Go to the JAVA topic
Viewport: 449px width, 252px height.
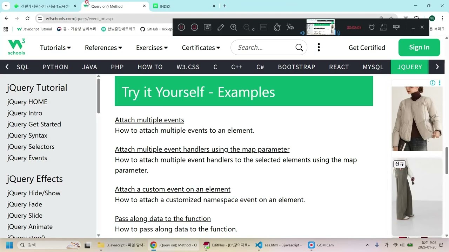click(x=89, y=67)
